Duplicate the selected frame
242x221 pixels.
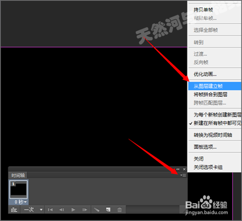tap(108, 209)
